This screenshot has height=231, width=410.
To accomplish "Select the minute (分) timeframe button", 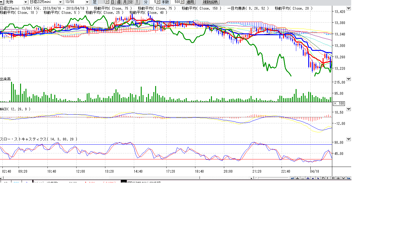I will [131, 2].
